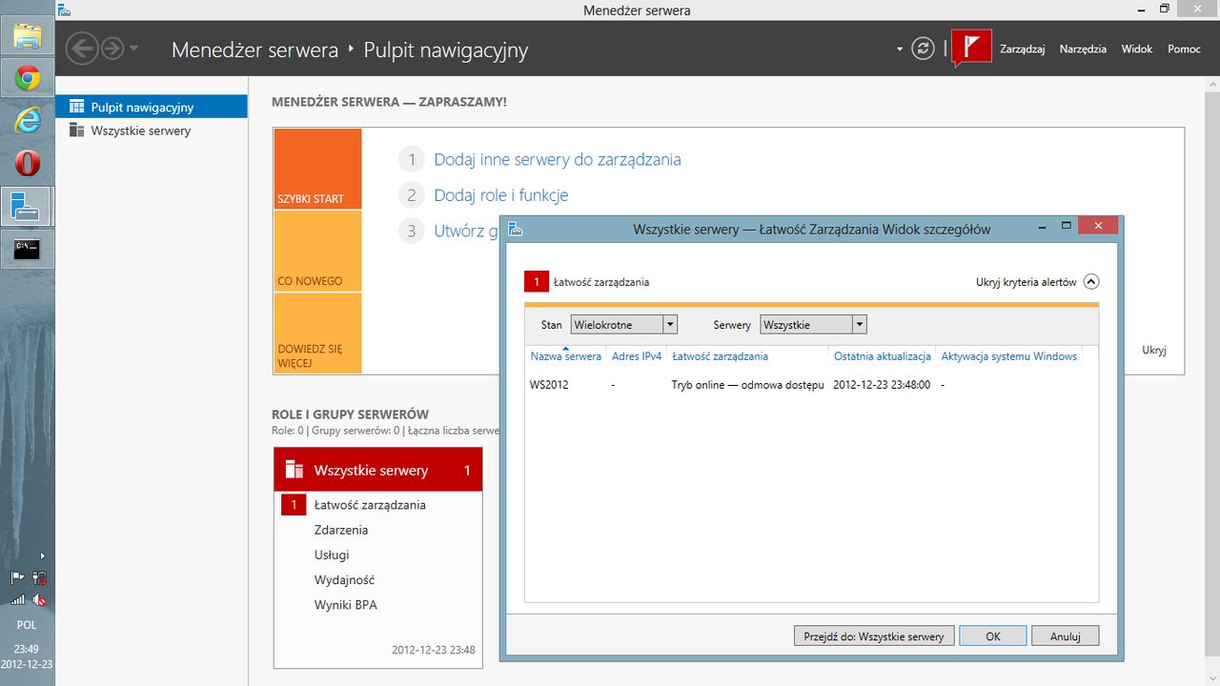Image resolution: width=1220 pixels, height=686 pixels.
Task: Open Łatwość zarządzania in server tile
Action: (370, 505)
